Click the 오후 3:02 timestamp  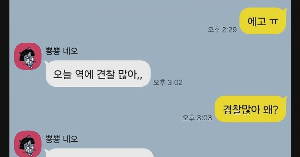[x=168, y=82]
